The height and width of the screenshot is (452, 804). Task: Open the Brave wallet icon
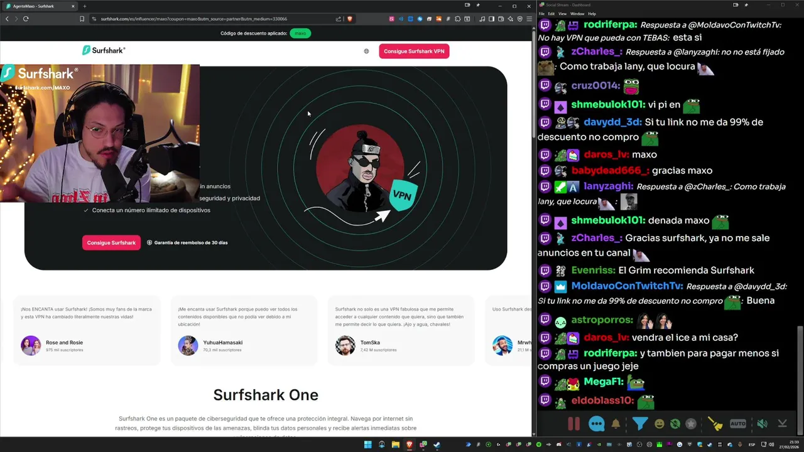click(x=501, y=19)
